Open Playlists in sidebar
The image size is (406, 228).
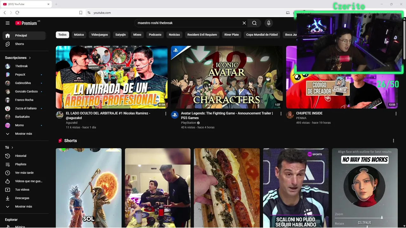pos(24,164)
